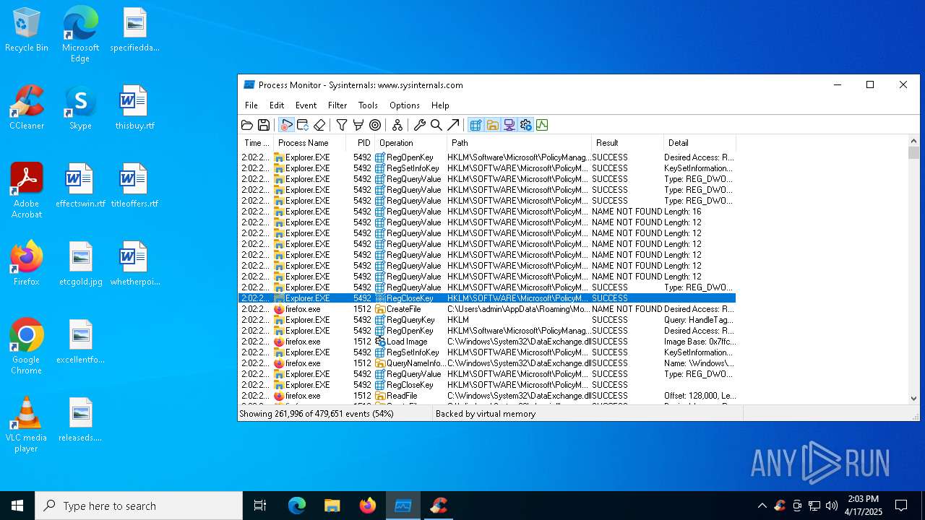Open the Process Tree icon
This screenshot has height=520, width=925.
click(397, 125)
